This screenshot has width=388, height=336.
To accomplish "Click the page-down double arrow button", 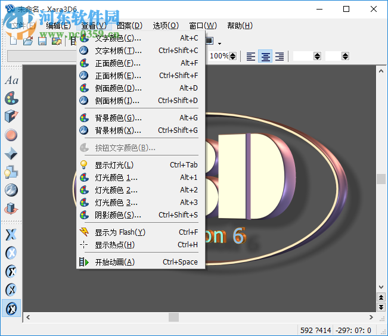I will [381, 307].
